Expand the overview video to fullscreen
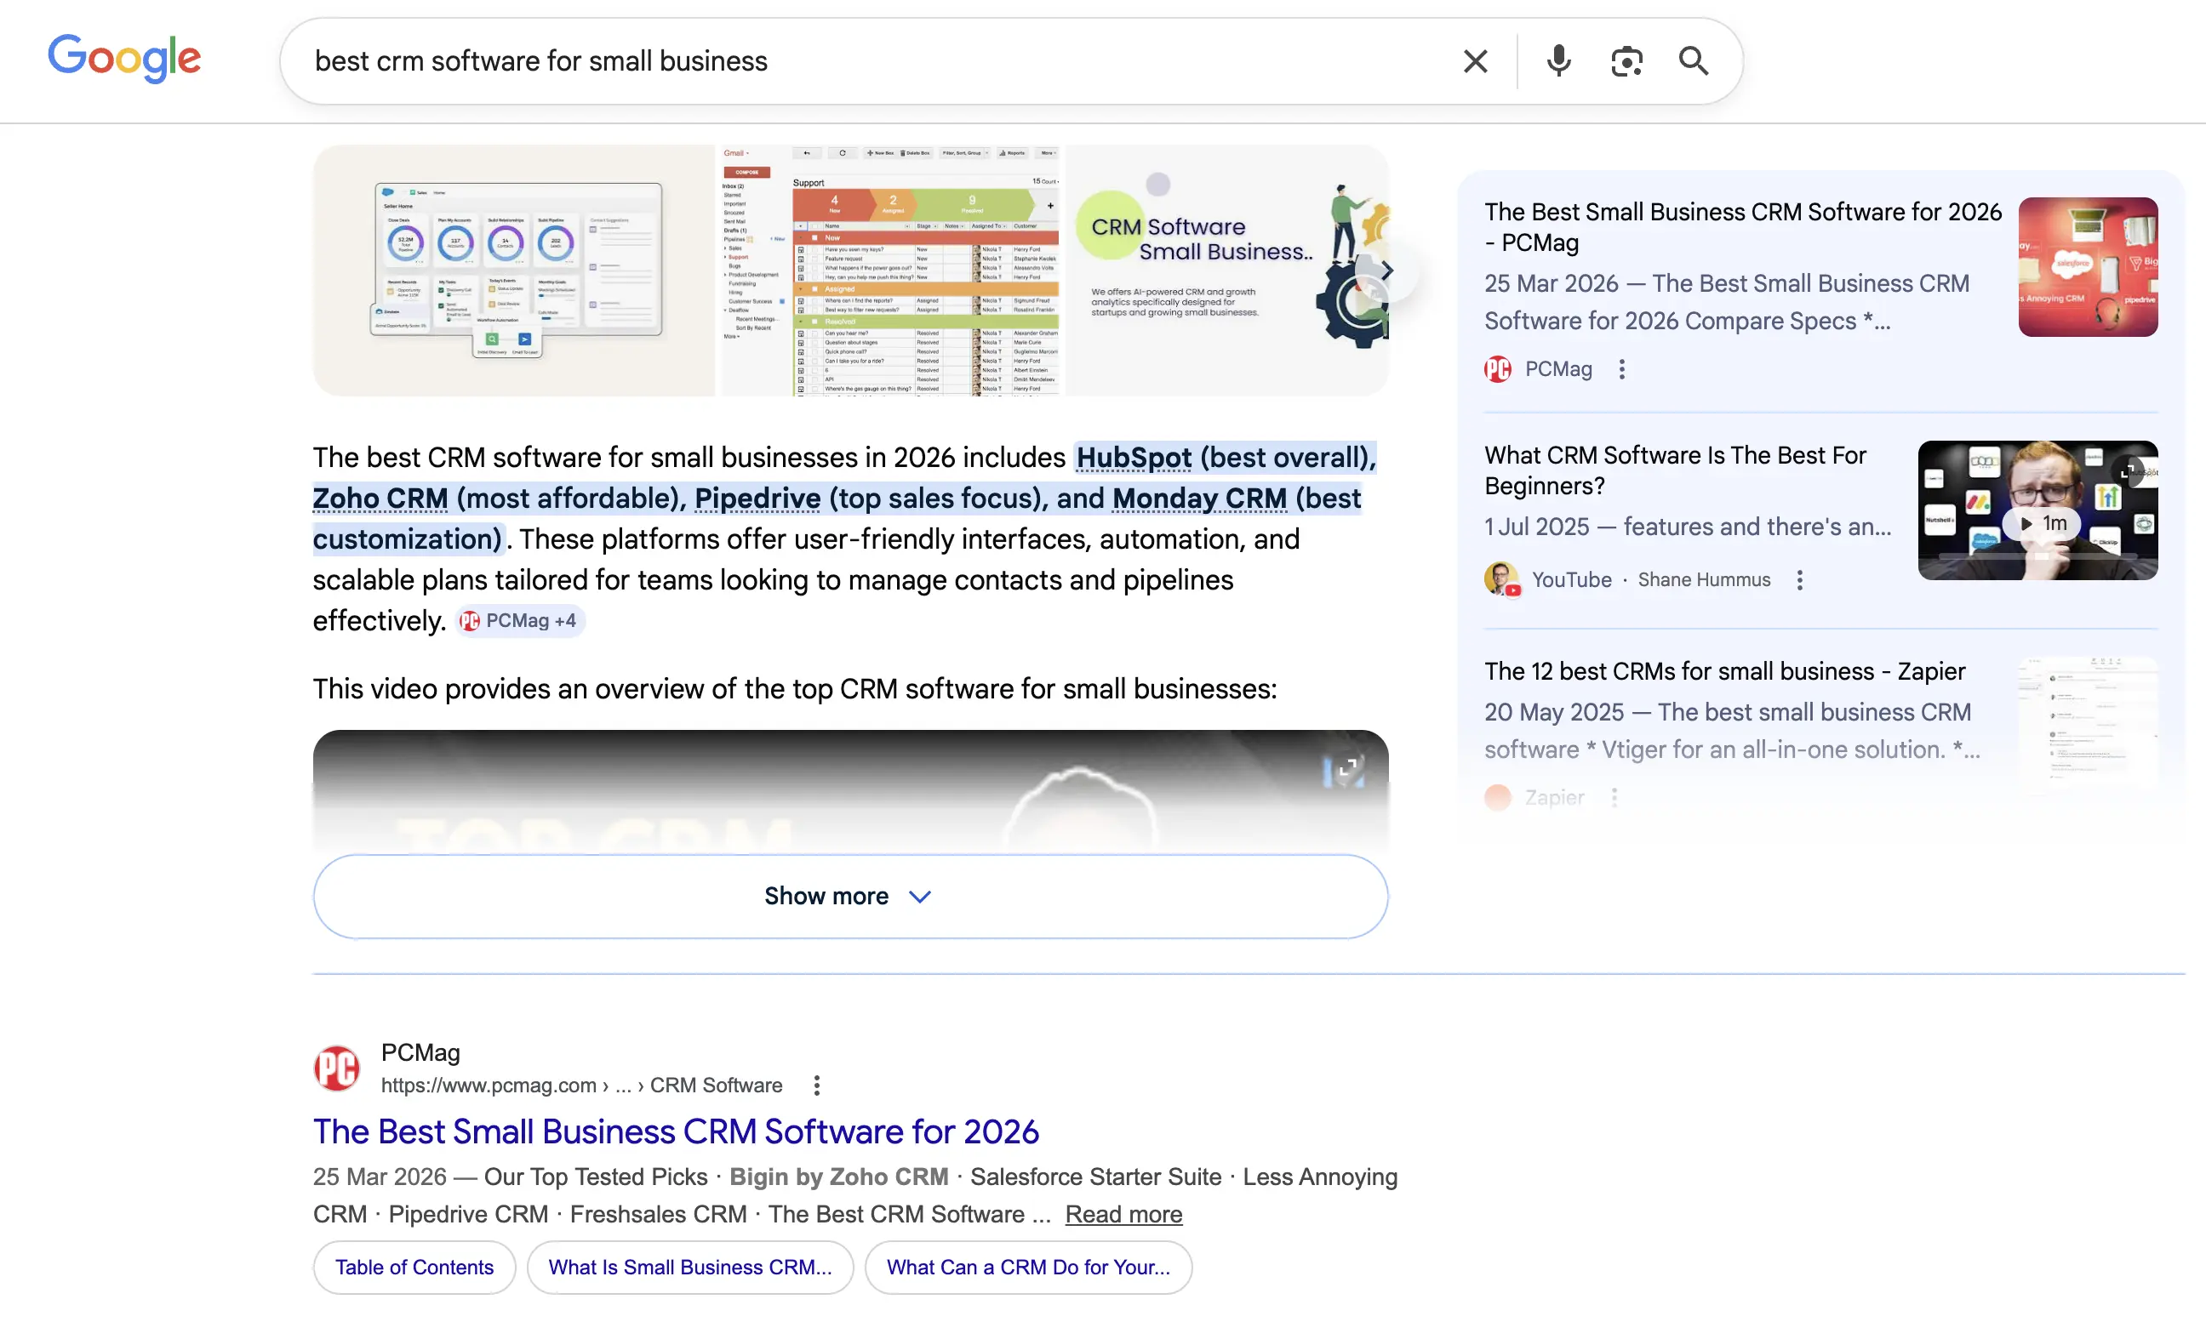 click(1347, 767)
